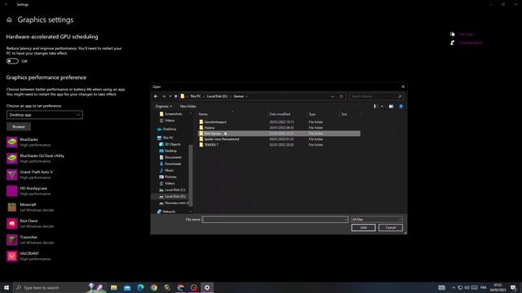Click the taskbar search box
522x293 pixels.
tap(60, 287)
